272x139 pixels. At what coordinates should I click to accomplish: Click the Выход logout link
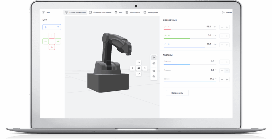pyautogui.click(x=227, y=12)
